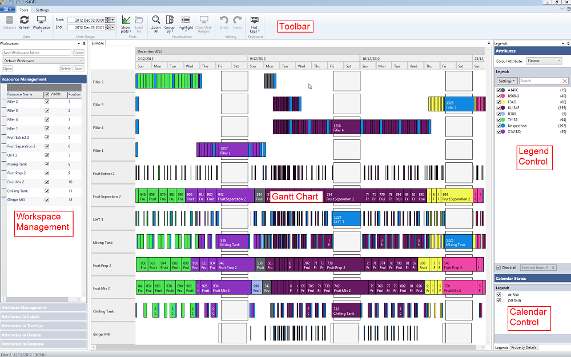
Task: Open the legend Settings dropdown button
Action: click(507, 81)
